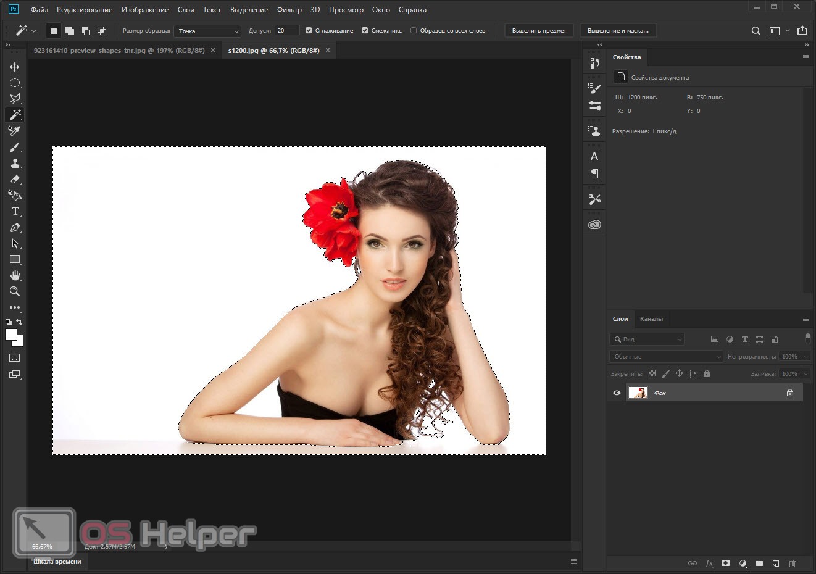Filter layers by type (text) icon
This screenshot has height=574, width=816.
point(744,339)
